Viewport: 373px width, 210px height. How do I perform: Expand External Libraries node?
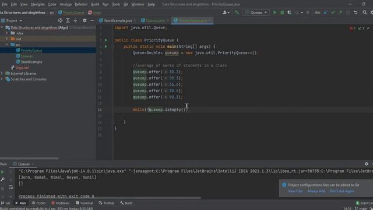click(2, 73)
